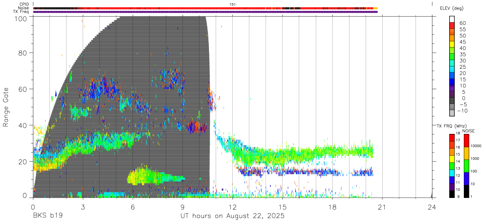The image size is (486, 224).
Task: Click the -5 label on ELEV scale
Action: click(x=463, y=104)
